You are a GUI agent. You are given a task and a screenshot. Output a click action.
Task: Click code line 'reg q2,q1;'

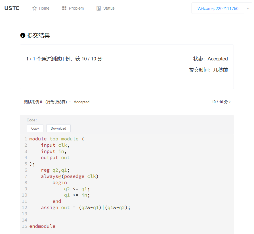coord(55,170)
